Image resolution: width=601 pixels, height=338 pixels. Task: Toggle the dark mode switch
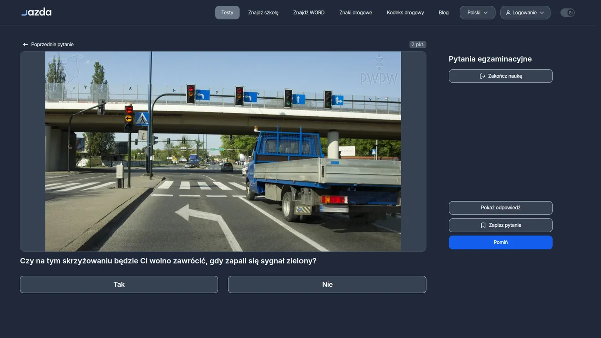567,13
